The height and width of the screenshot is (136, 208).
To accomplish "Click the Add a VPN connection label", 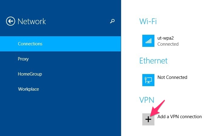I will pyautogui.click(x=180, y=117).
